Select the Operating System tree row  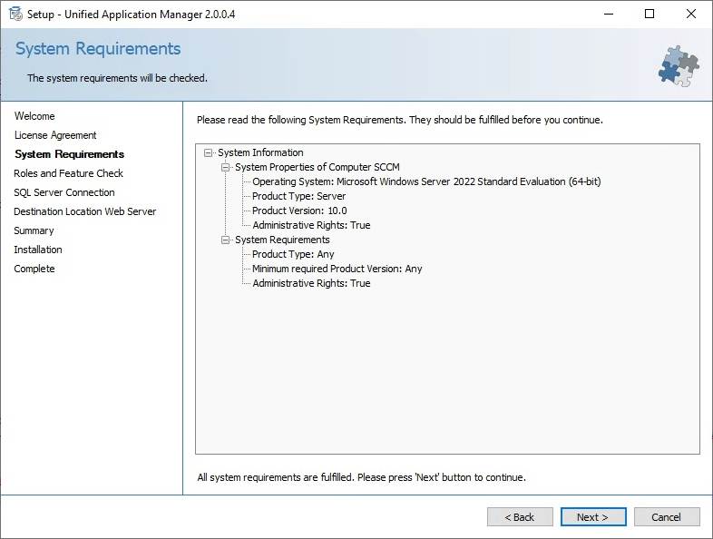click(426, 182)
